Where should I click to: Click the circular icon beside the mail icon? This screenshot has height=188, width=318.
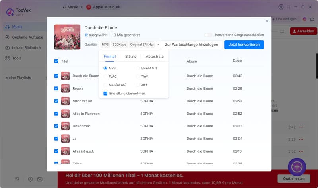pyautogui.click(x=30, y=179)
